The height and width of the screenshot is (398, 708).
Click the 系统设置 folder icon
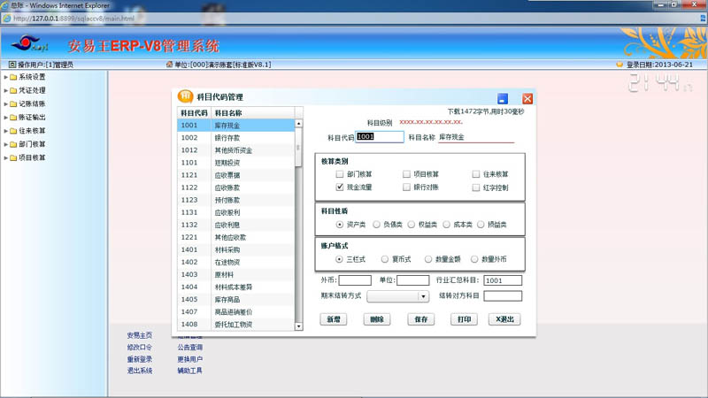tap(13, 77)
